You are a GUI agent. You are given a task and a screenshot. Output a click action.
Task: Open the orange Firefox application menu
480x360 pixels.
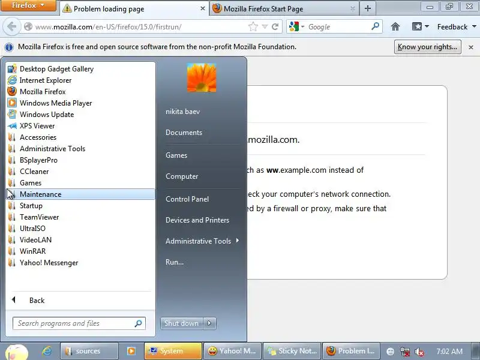28,5
